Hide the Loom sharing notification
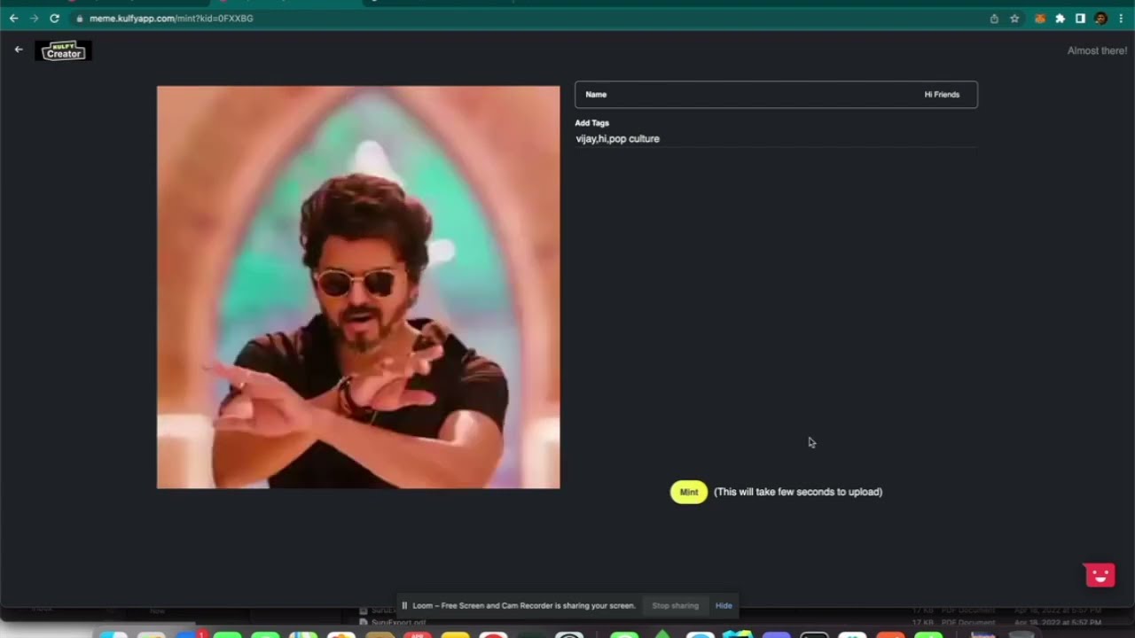The image size is (1135, 638). coord(724,606)
